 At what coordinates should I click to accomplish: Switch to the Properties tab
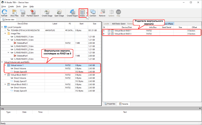coord(110,104)
